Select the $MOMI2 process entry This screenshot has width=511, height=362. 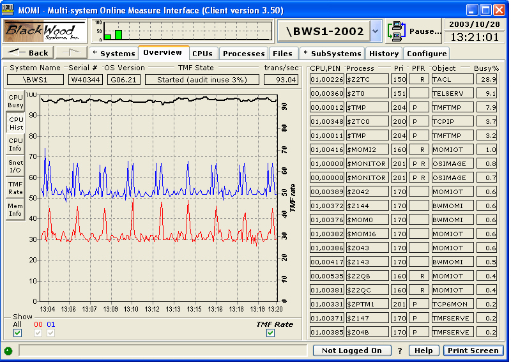click(367, 149)
